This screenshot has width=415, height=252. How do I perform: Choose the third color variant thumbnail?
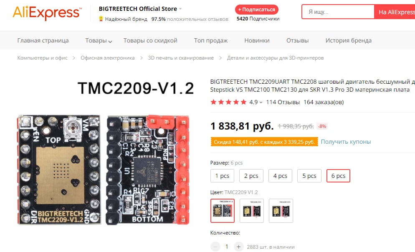click(281, 210)
